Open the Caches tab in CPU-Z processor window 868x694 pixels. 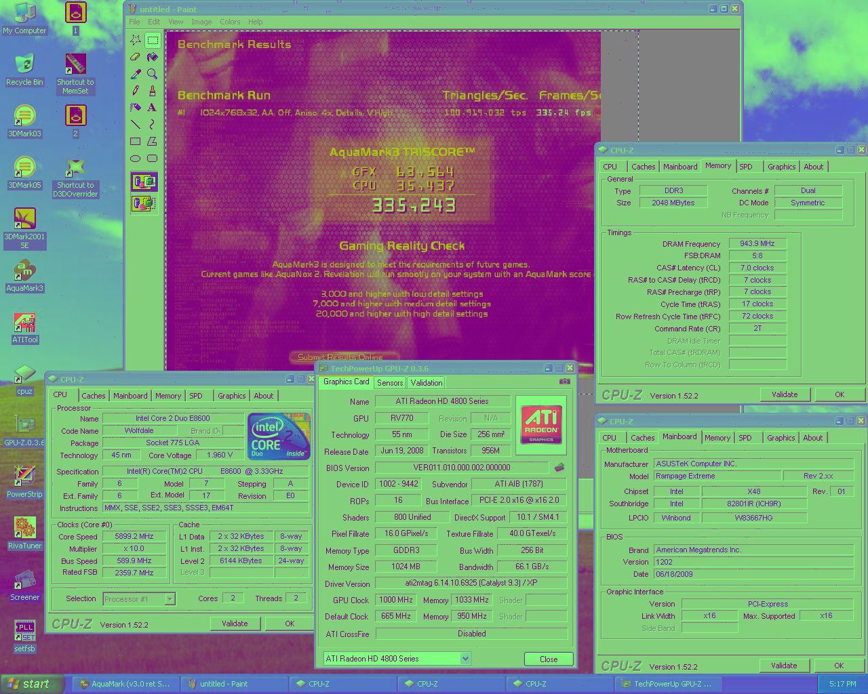pos(94,396)
